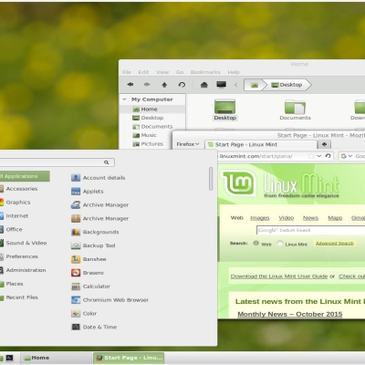This screenshot has width=365, height=365.
Task: Open the Images link on start page
Action: (260, 218)
